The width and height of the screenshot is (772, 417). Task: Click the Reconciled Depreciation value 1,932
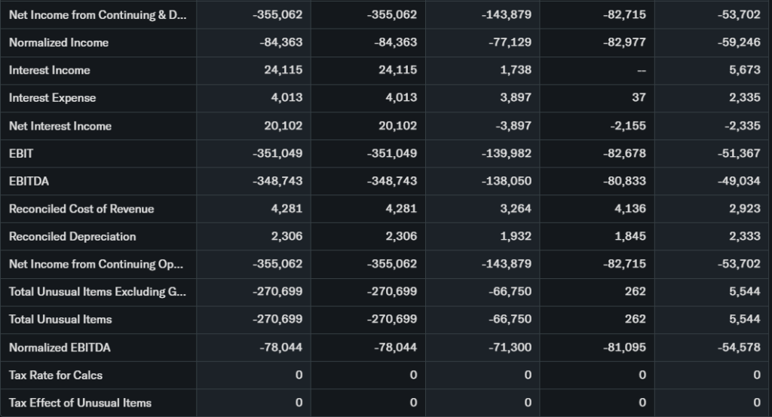516,237
